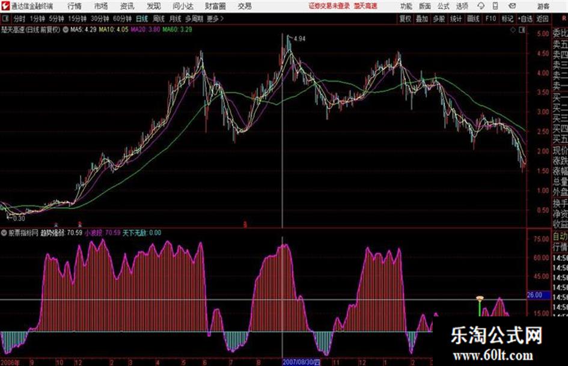
Task: Click the 游客 user account label
Action: (543, 6)
